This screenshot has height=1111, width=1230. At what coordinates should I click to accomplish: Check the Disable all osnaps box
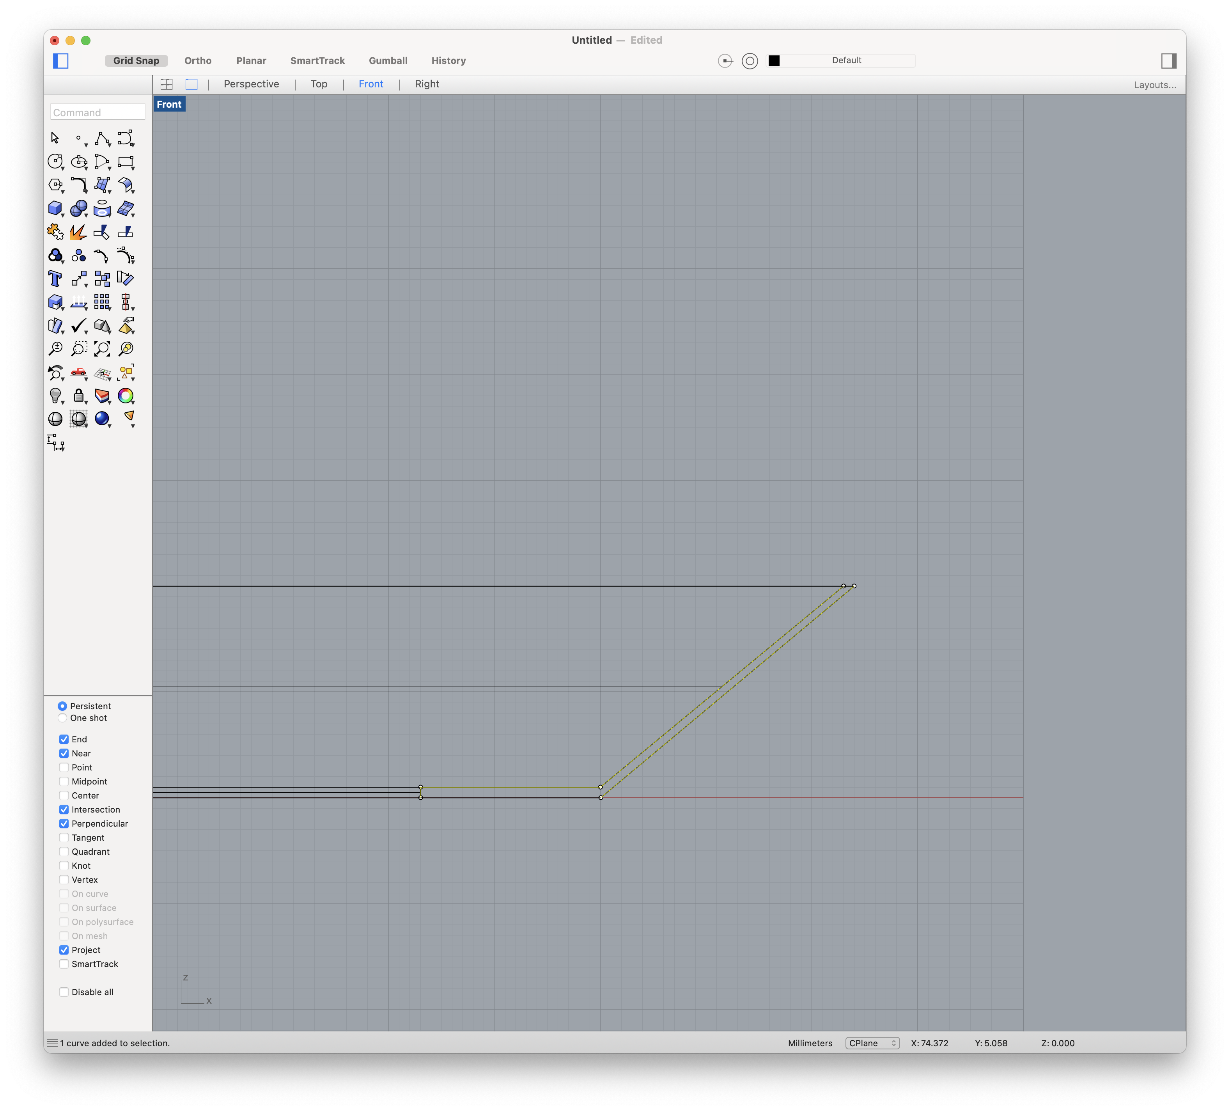(x=64, y=992)
